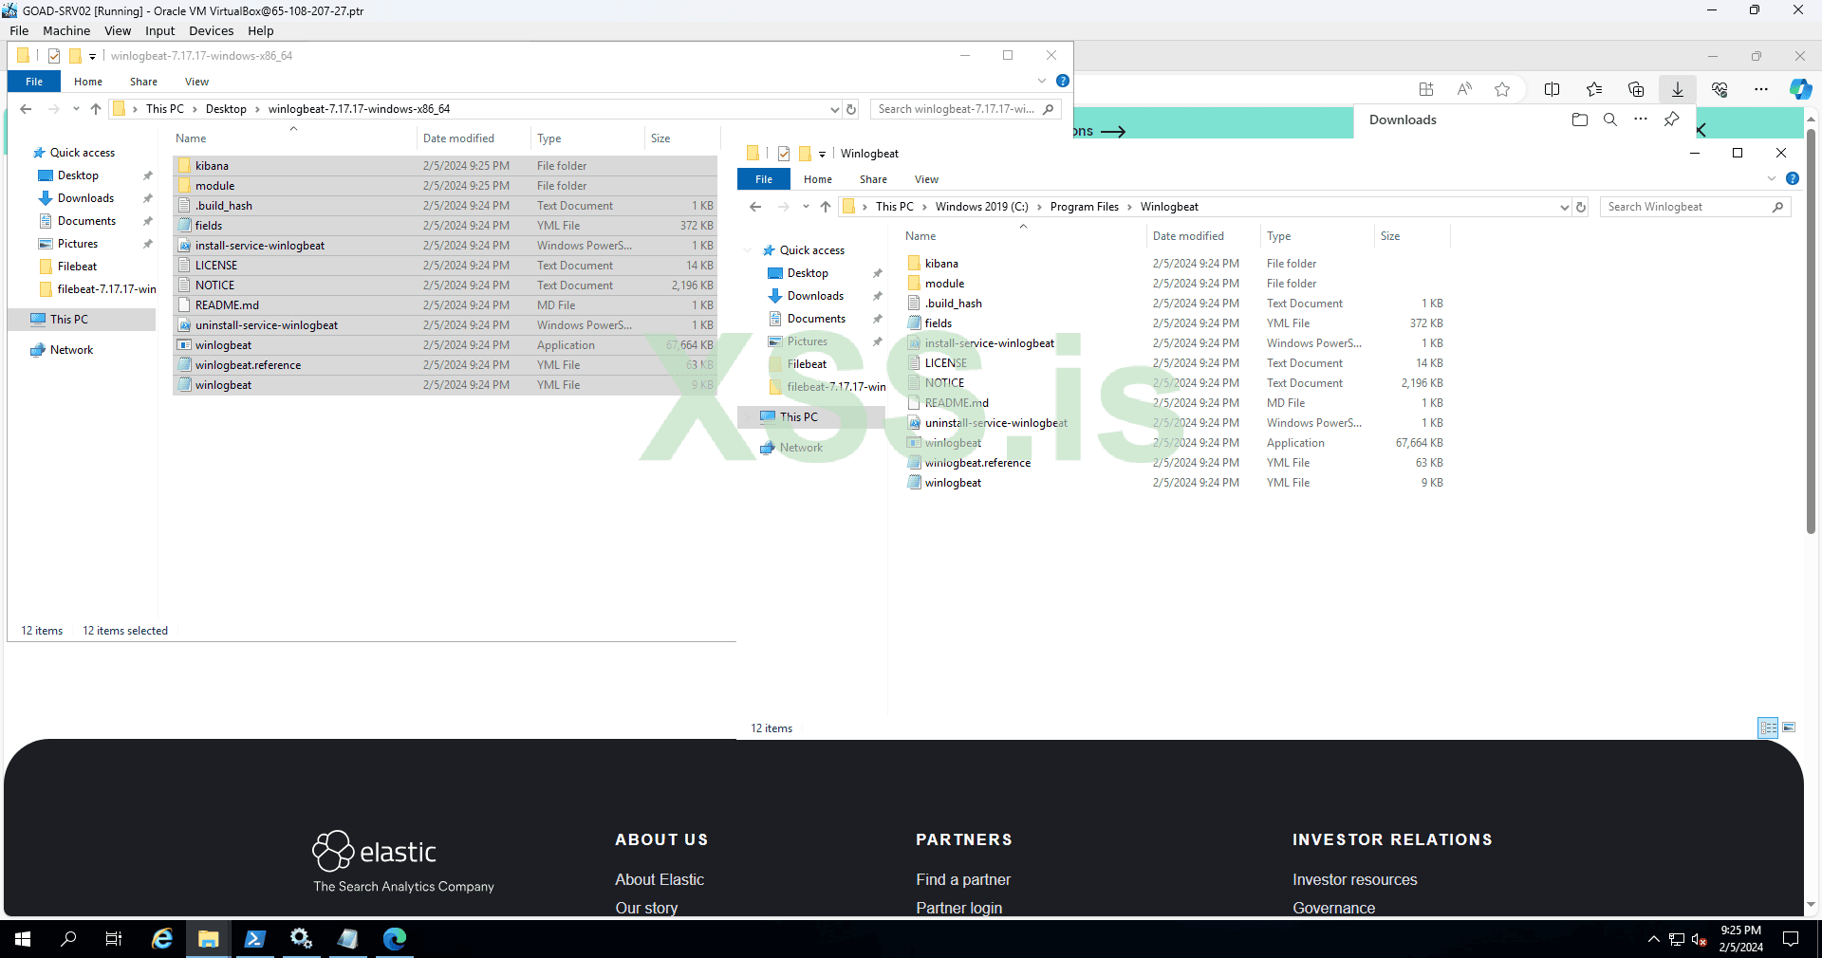The image size is (1822, 958).
Task: Click the Edge apps icon in address bar
Action: 1426,89
